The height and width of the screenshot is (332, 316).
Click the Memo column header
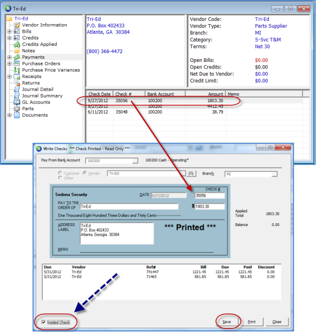coord(264,94)
